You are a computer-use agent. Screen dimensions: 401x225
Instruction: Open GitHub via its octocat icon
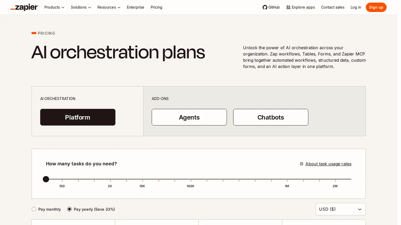tap(265, 7)
